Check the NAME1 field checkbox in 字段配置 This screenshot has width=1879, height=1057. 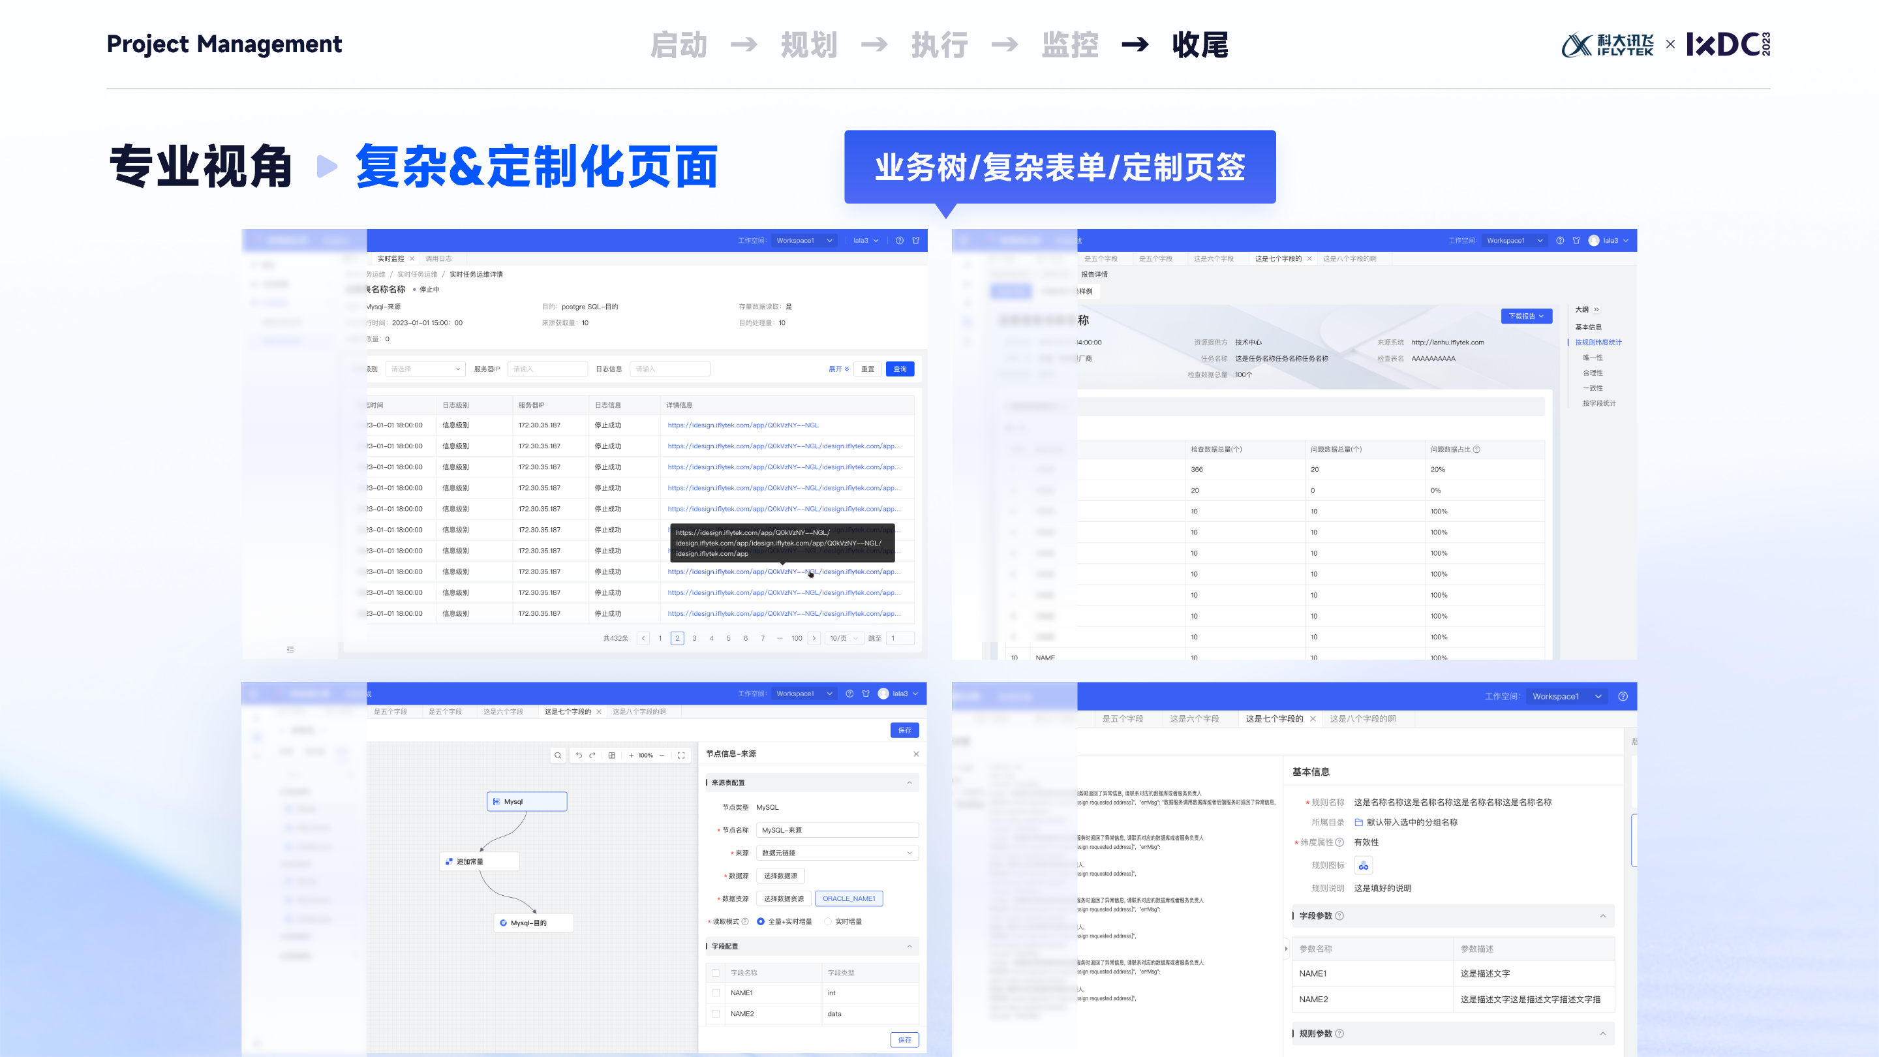[x=716, y=994]
